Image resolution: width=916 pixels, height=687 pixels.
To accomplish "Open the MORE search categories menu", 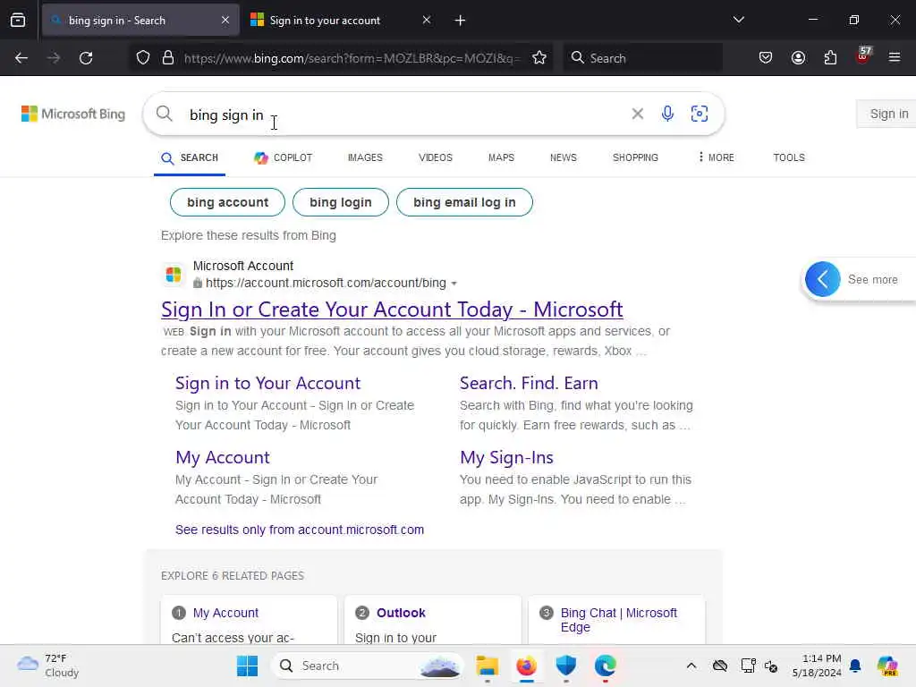I will pyautogui.click(x=717, y=157).
